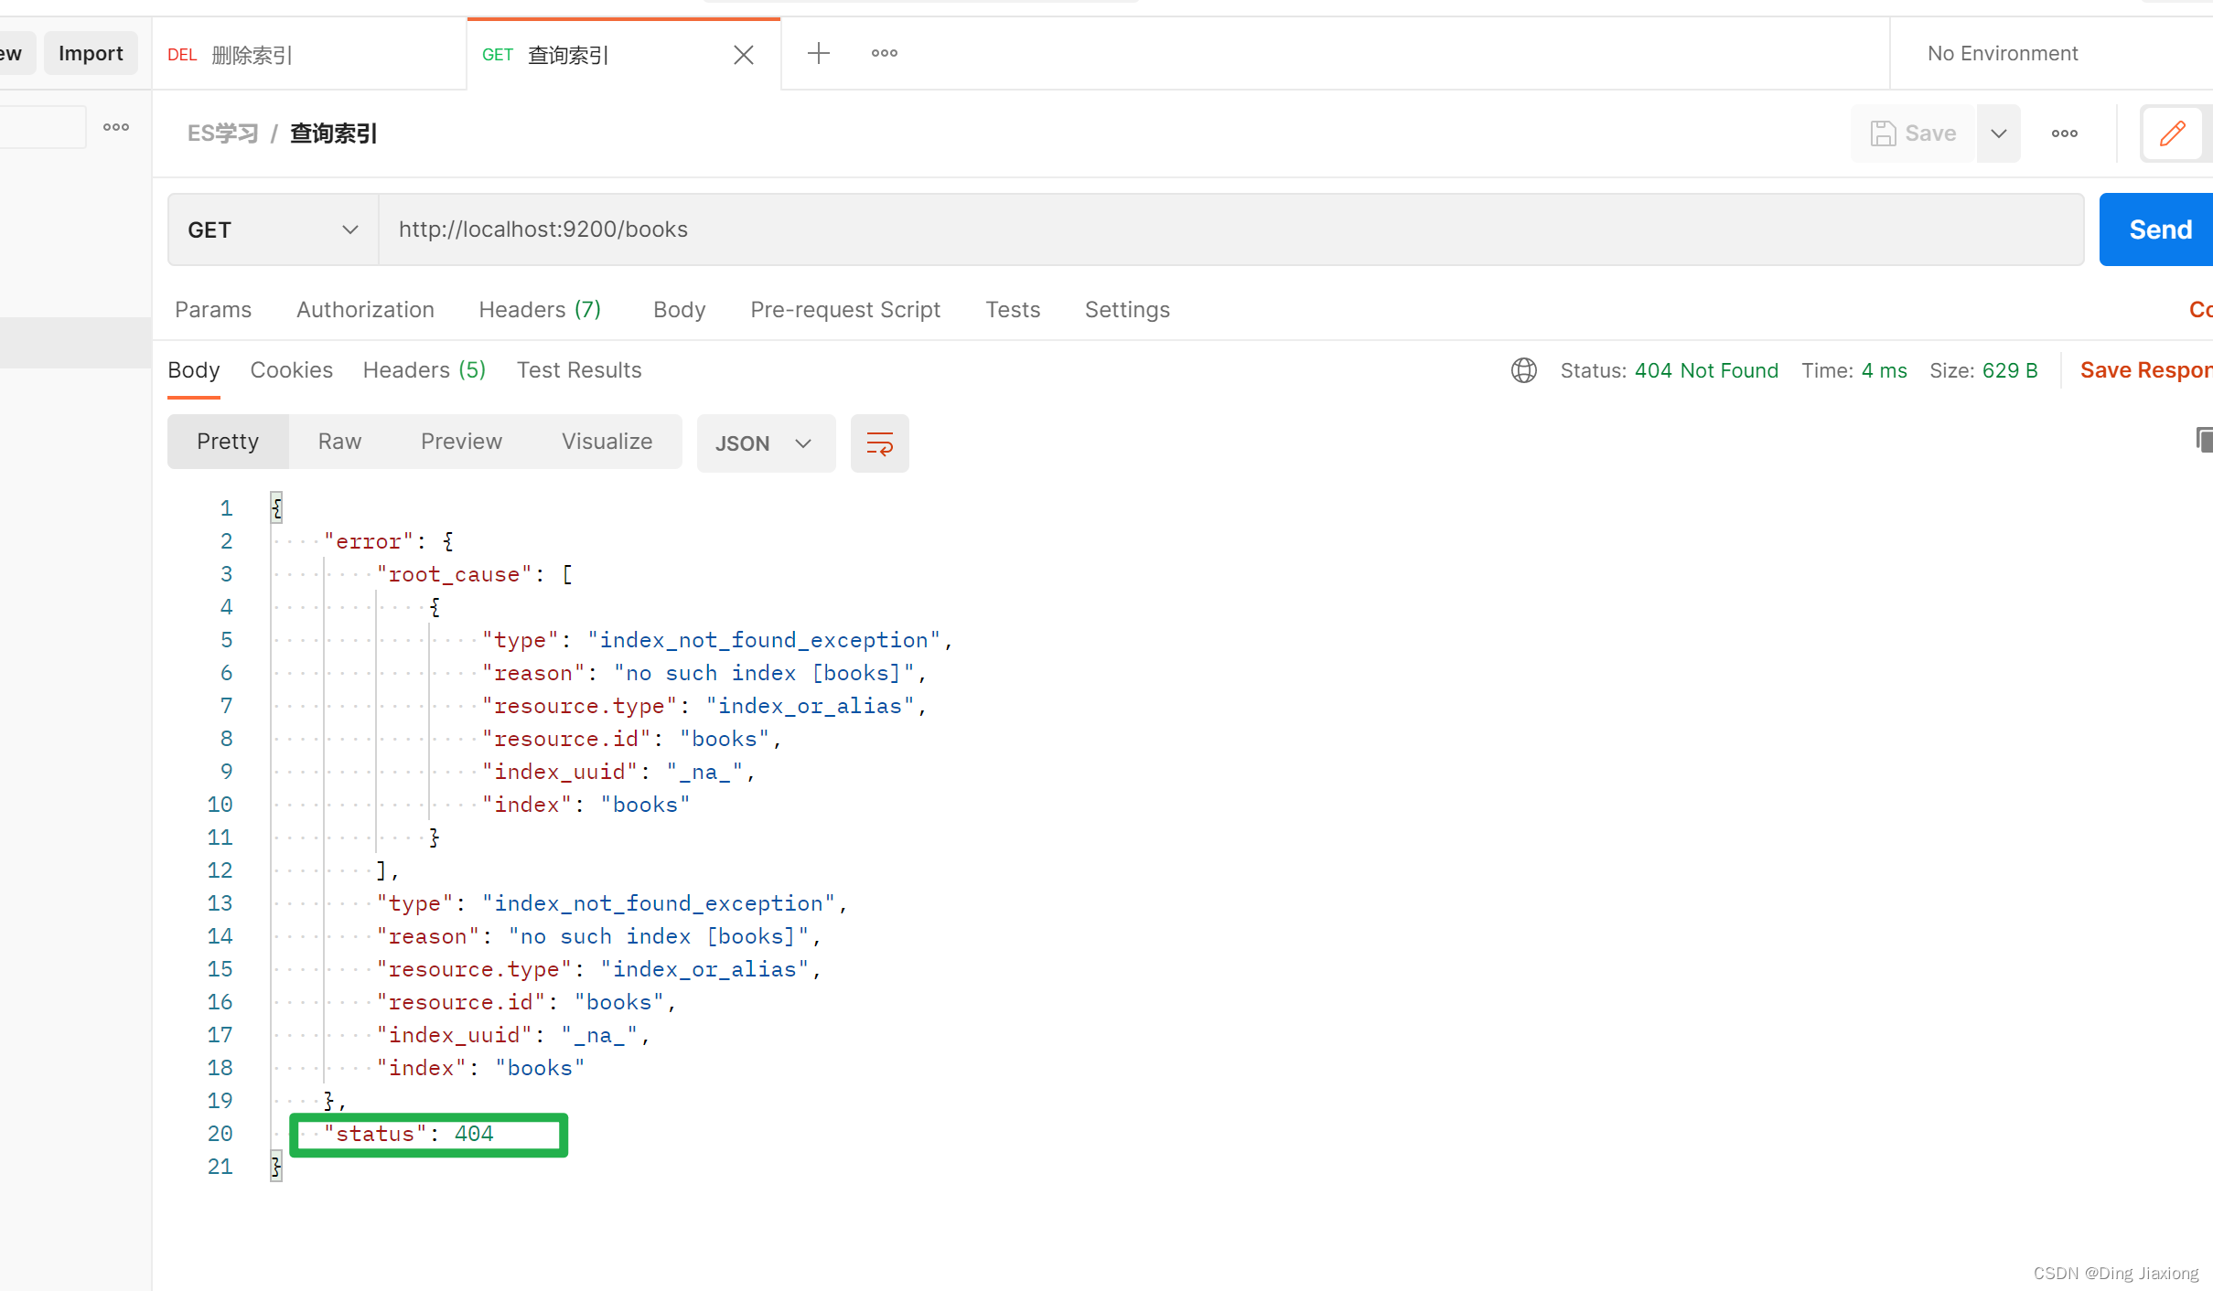Open the Tests tab
The image size is (2213, 1291).
tap(1013, 310)
